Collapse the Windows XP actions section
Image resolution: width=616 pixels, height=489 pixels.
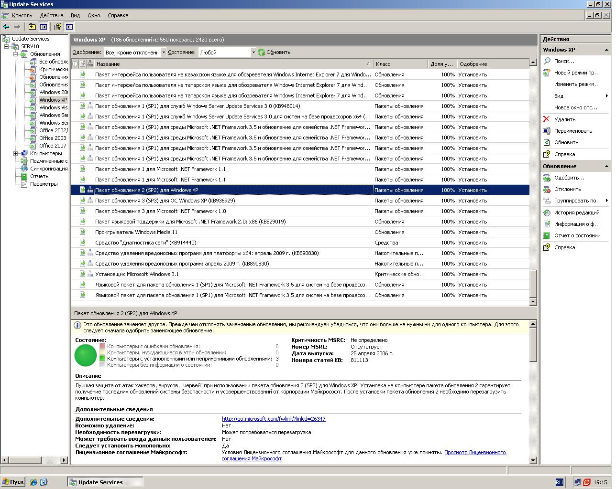(x=606, y=50)
